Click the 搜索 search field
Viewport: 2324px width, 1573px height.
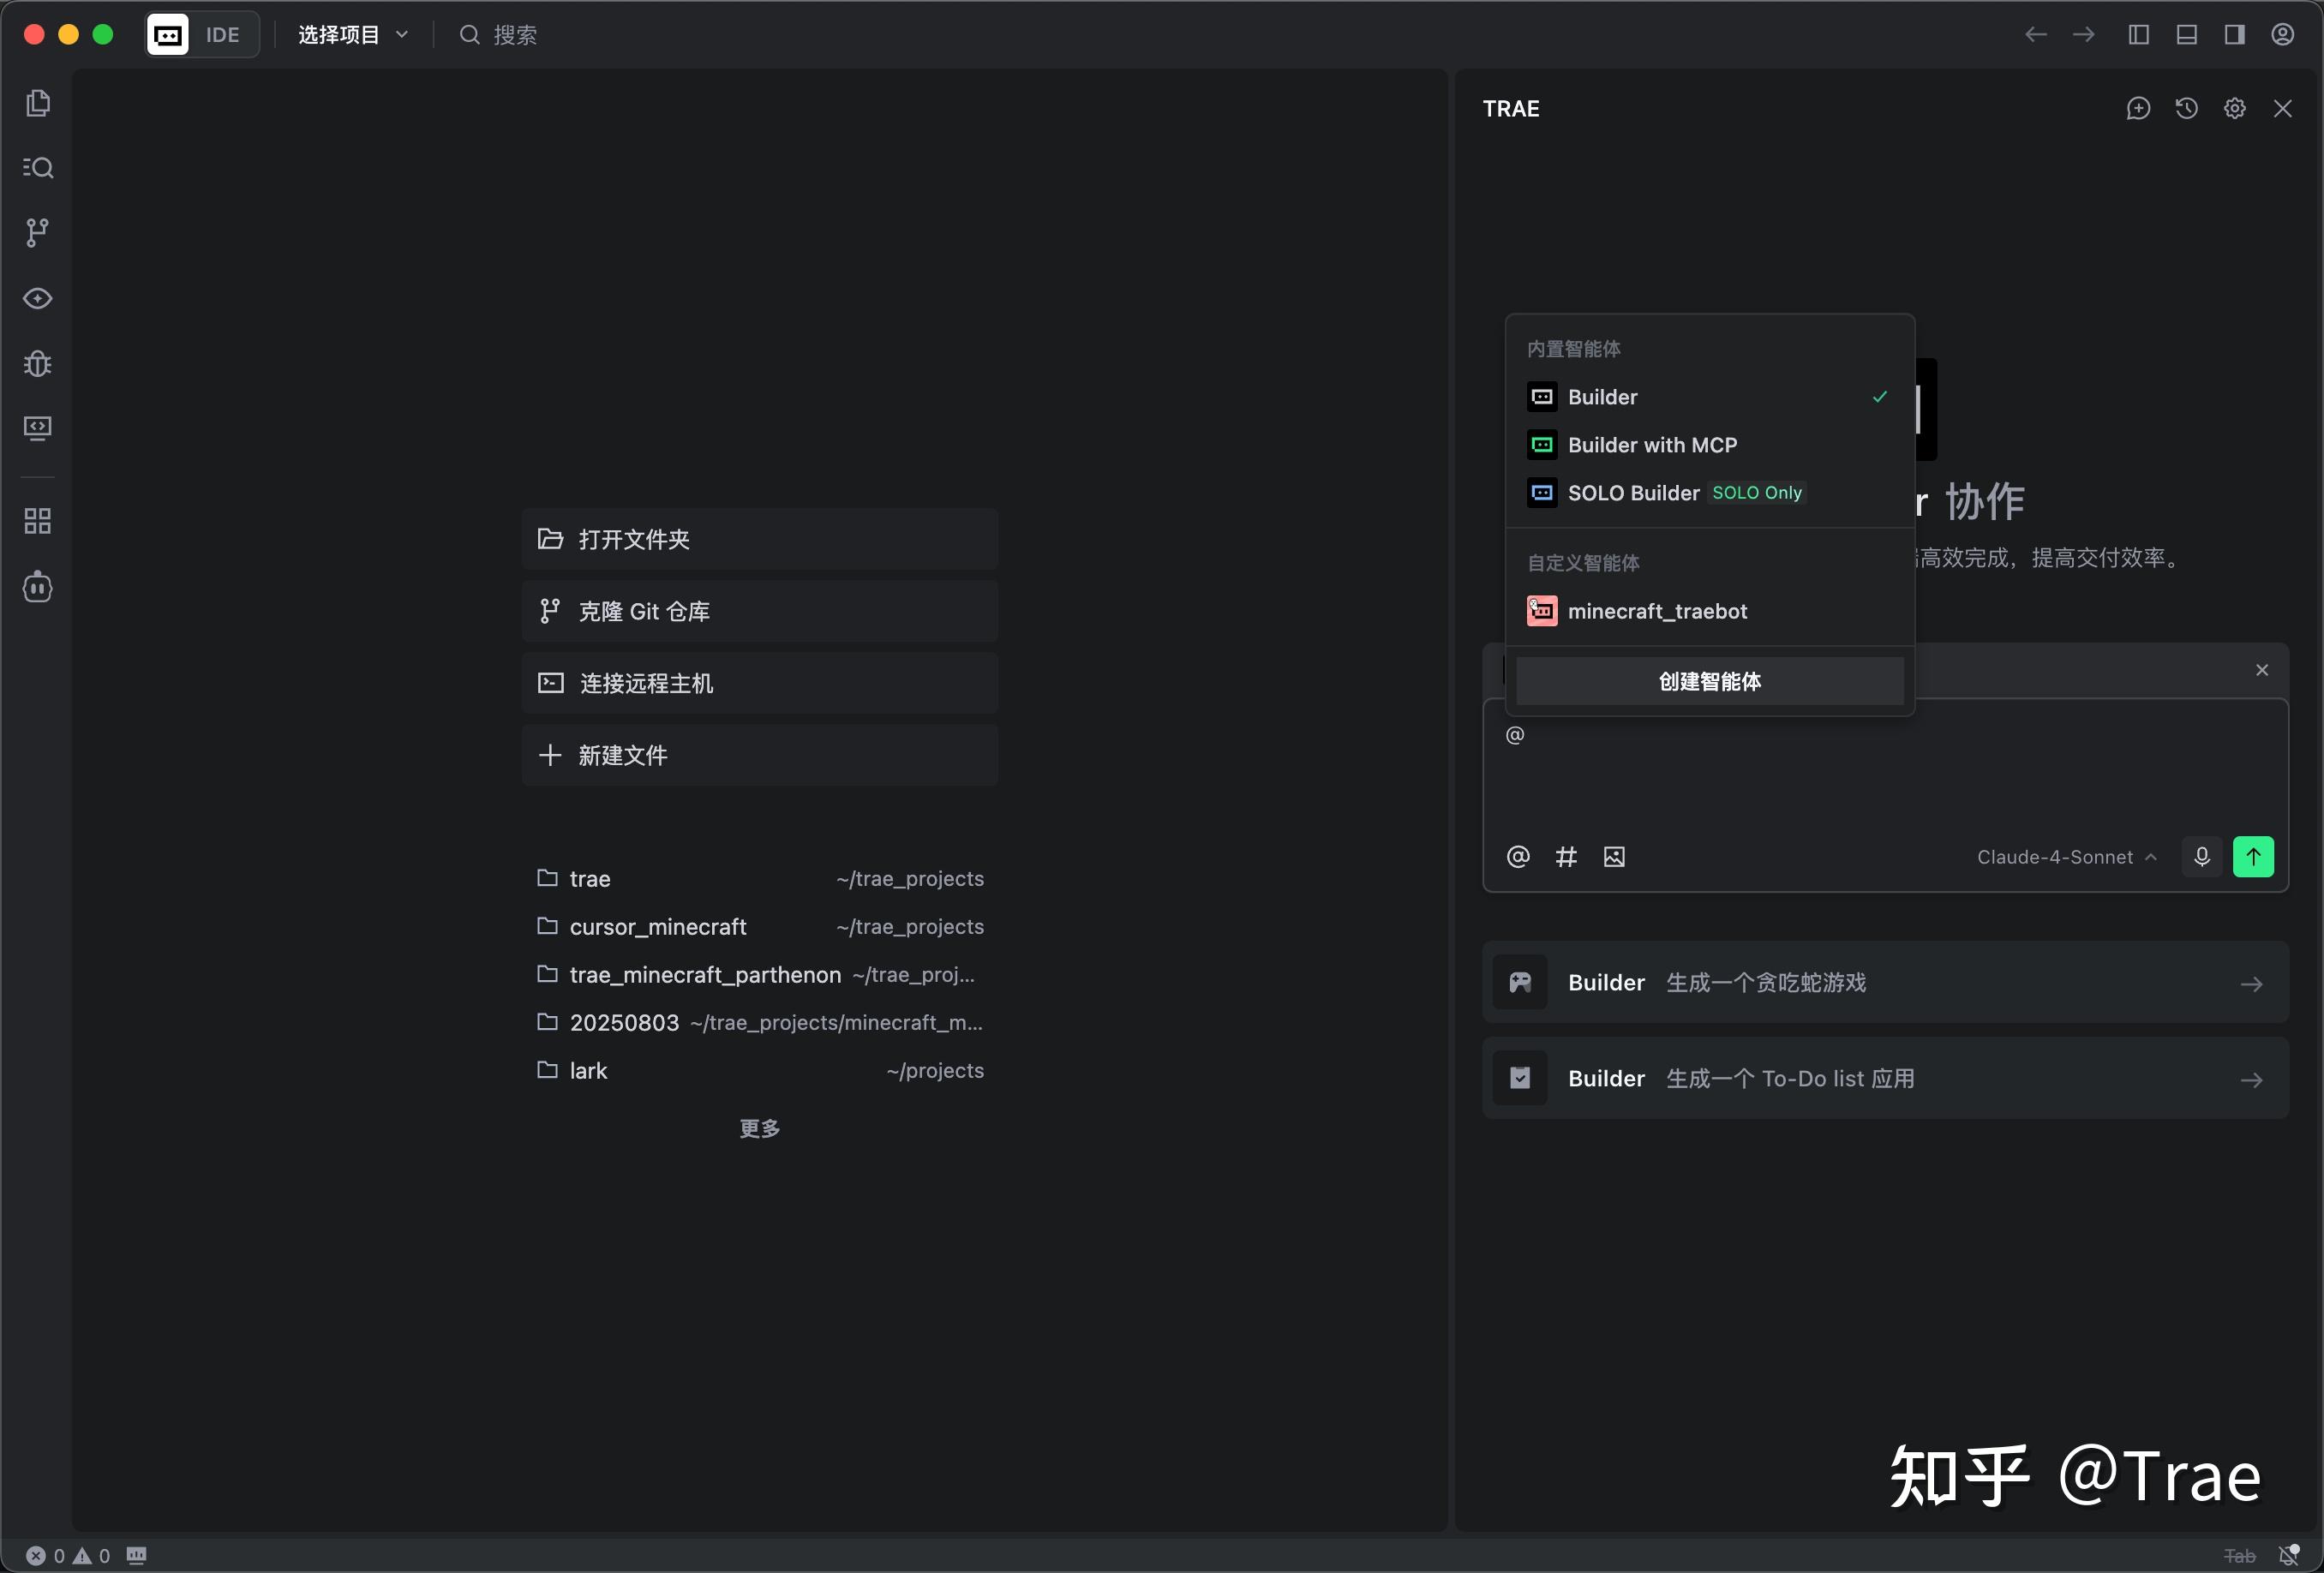[x=514, y=35]
